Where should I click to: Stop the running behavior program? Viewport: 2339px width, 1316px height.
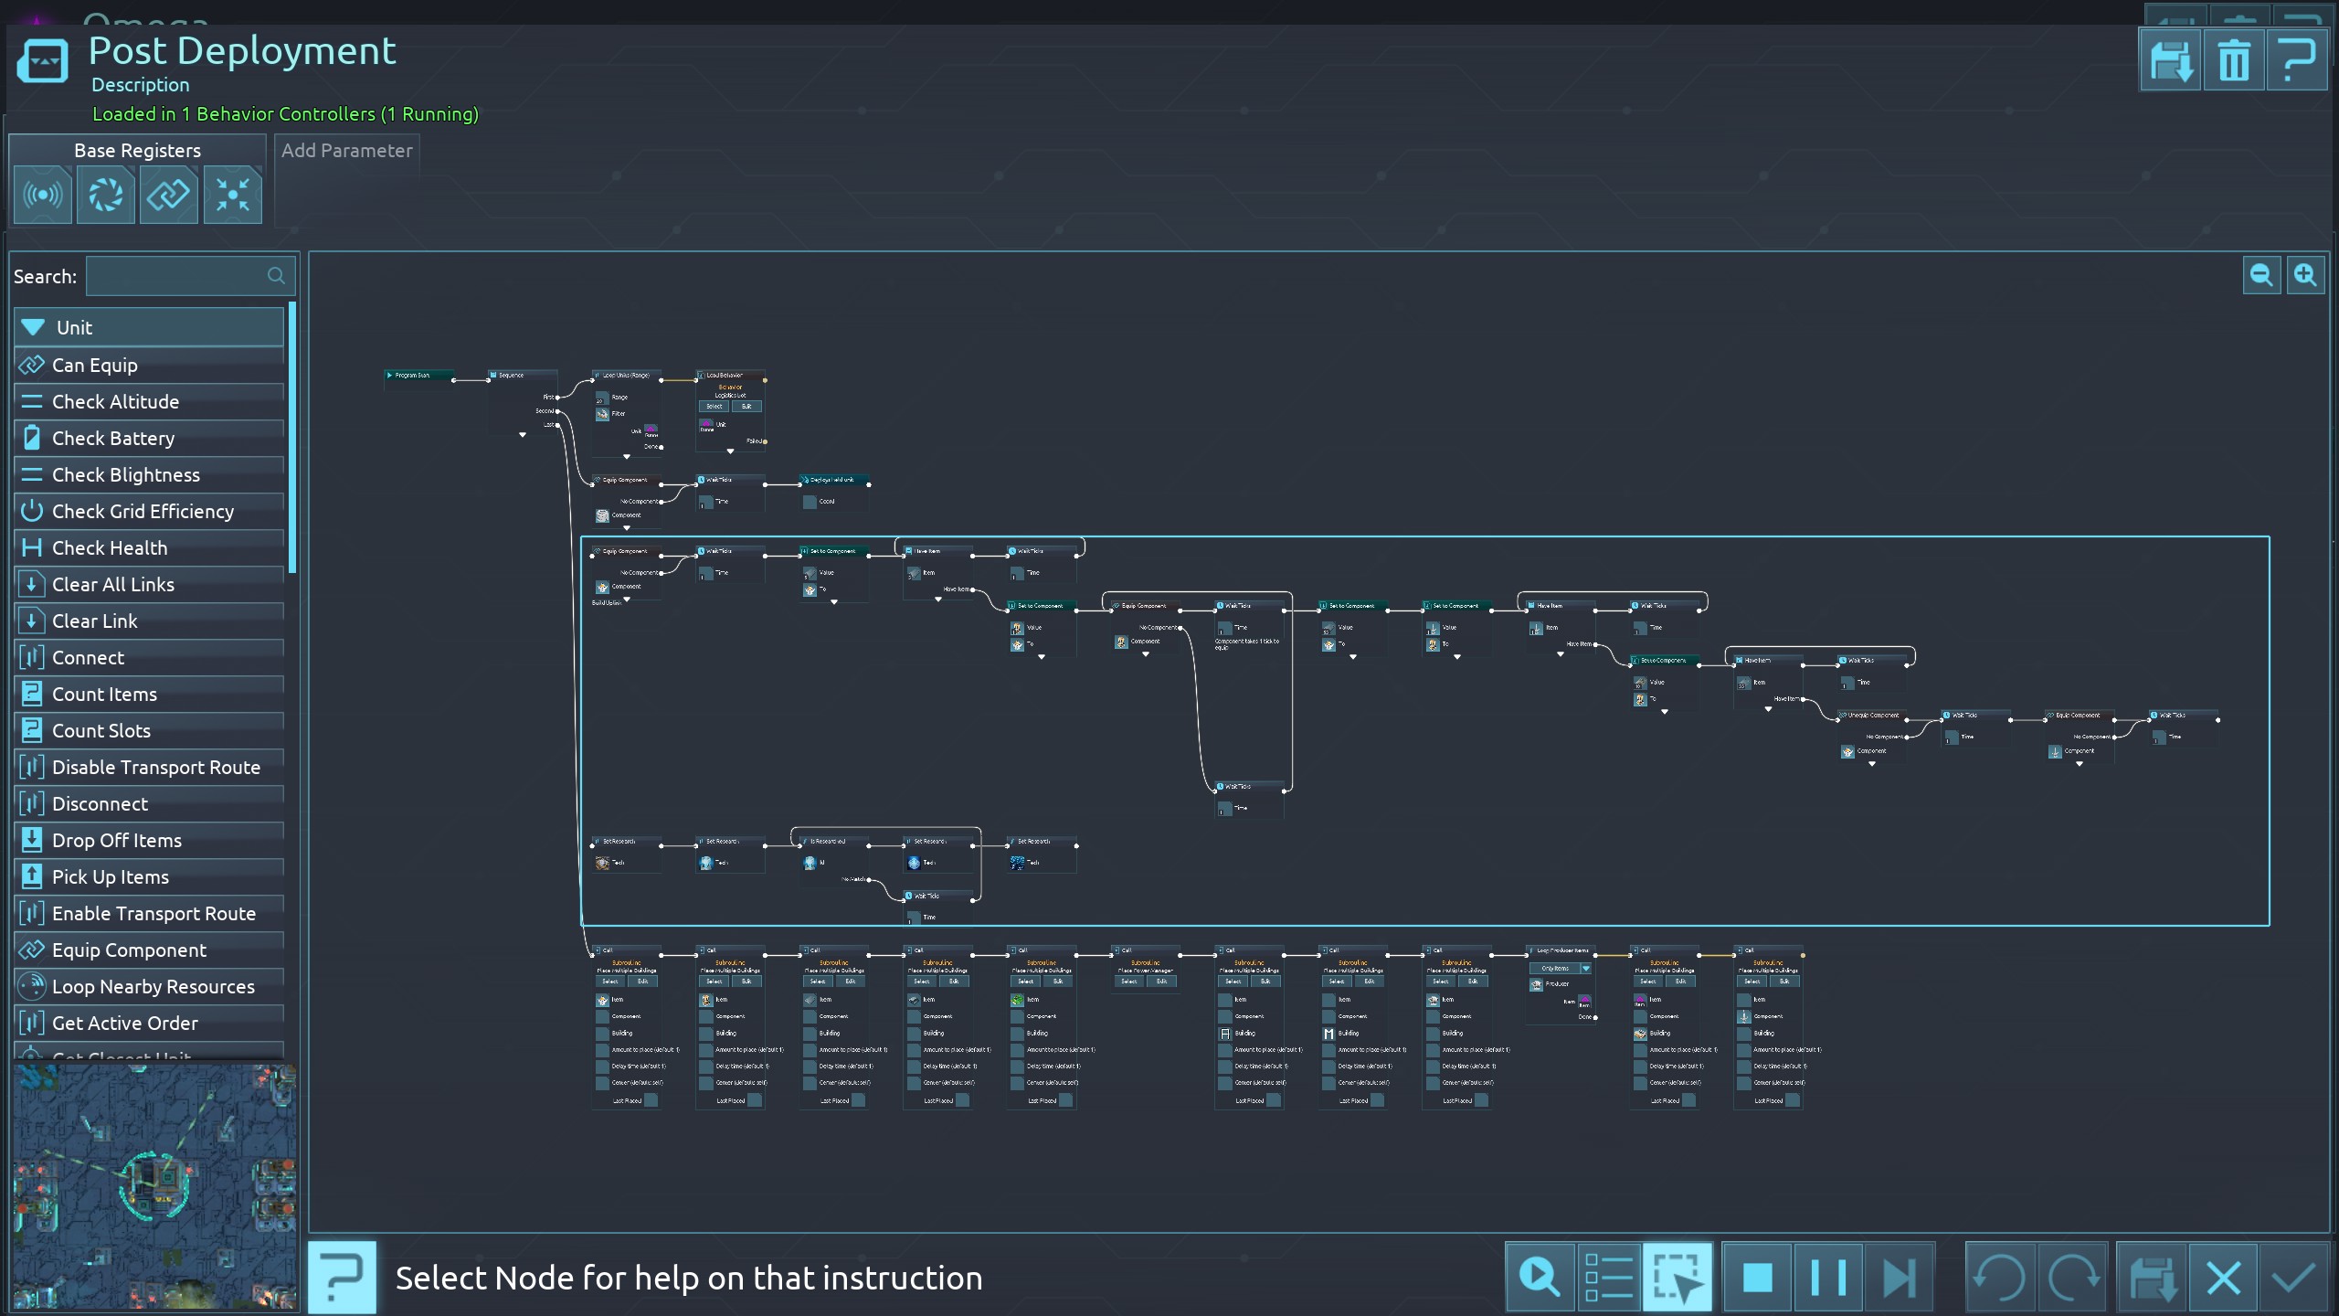[x=1756, y=1277]
